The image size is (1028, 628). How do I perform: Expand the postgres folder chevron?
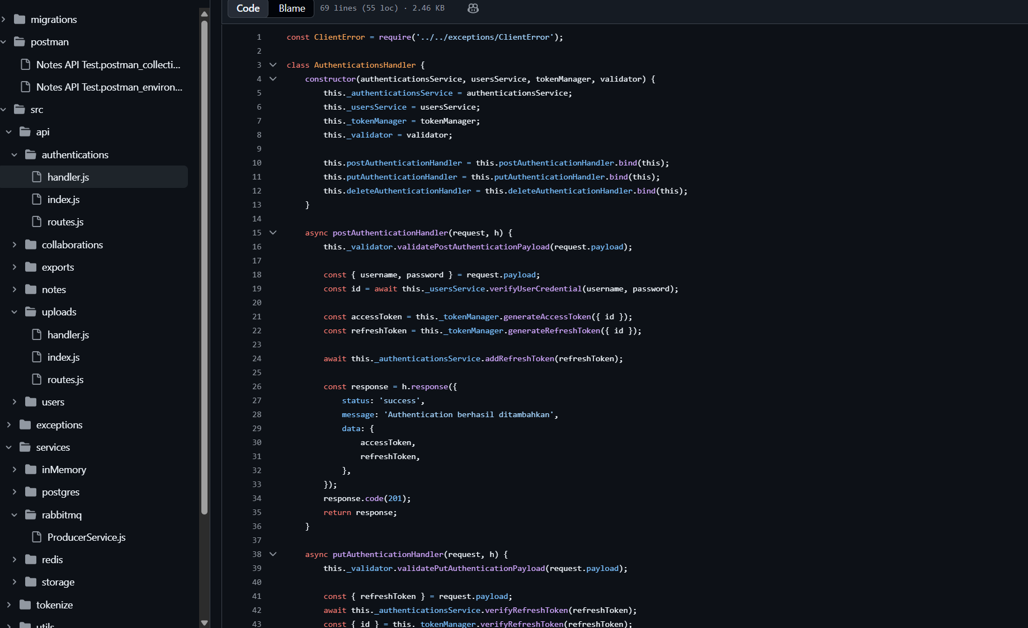[15, 492]
